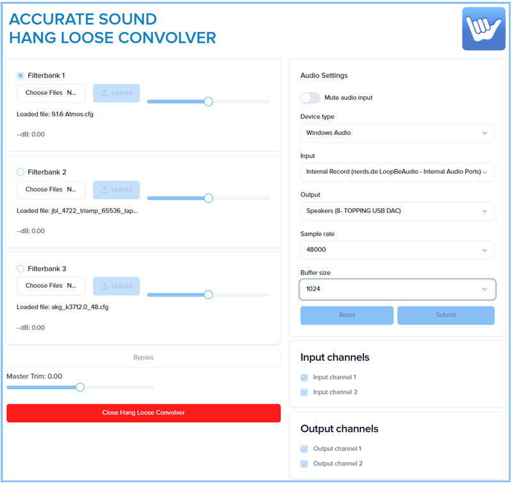Click the Bypass button

pyautogui.click(x=143, y=358)
